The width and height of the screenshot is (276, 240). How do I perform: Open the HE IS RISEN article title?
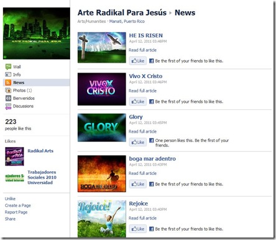146,35
